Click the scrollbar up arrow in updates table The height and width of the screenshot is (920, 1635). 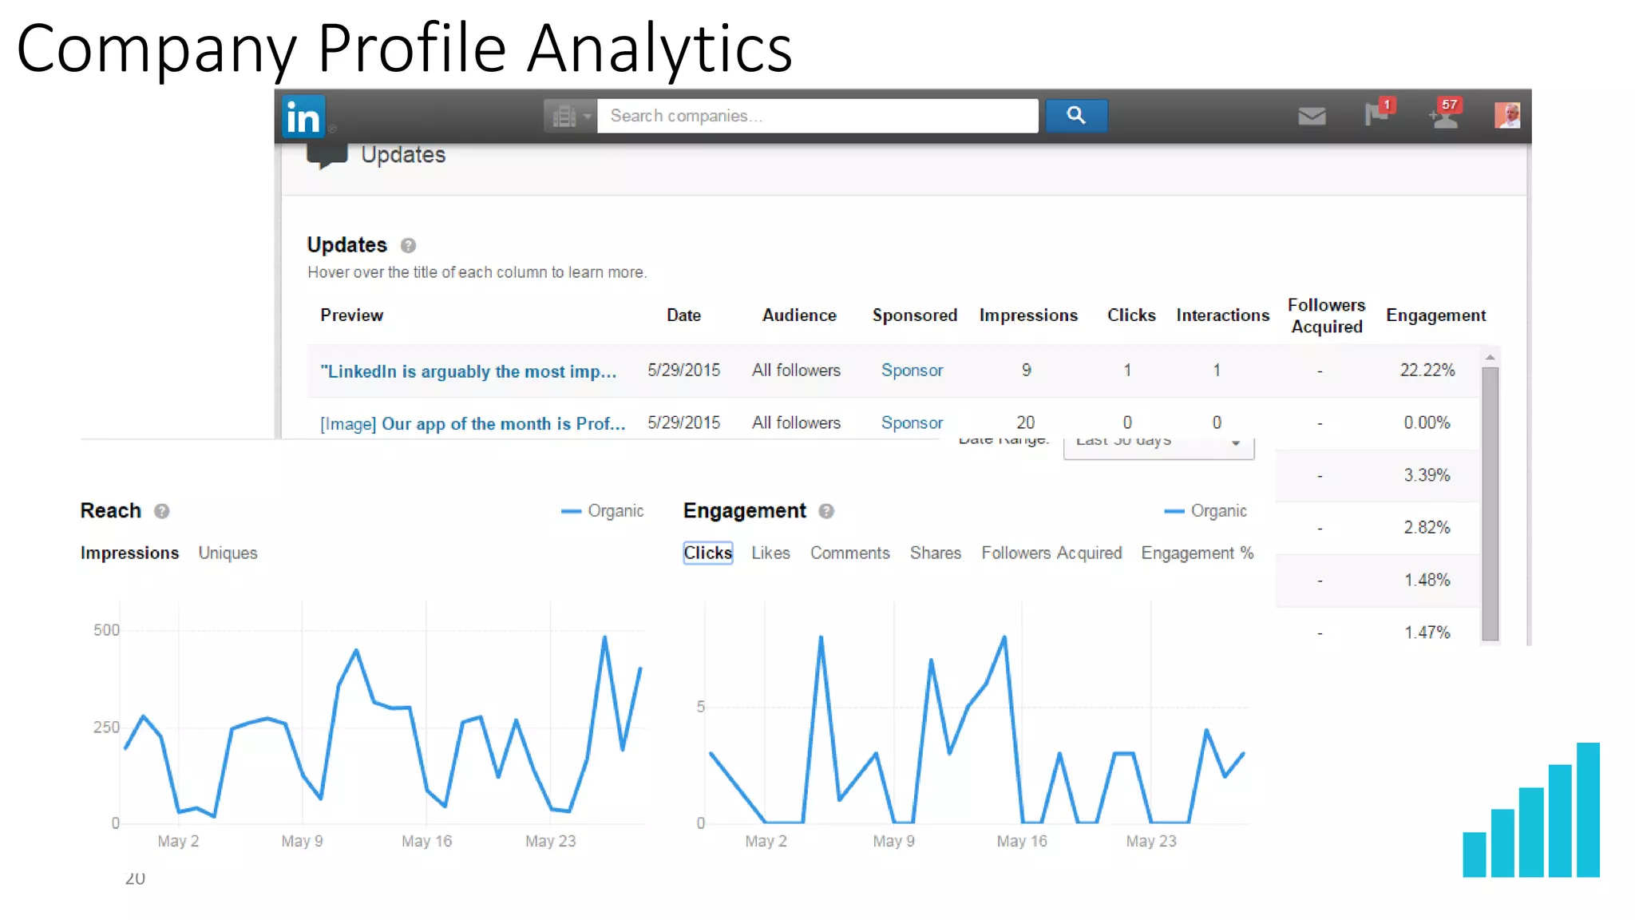[x=1490, y=358]
